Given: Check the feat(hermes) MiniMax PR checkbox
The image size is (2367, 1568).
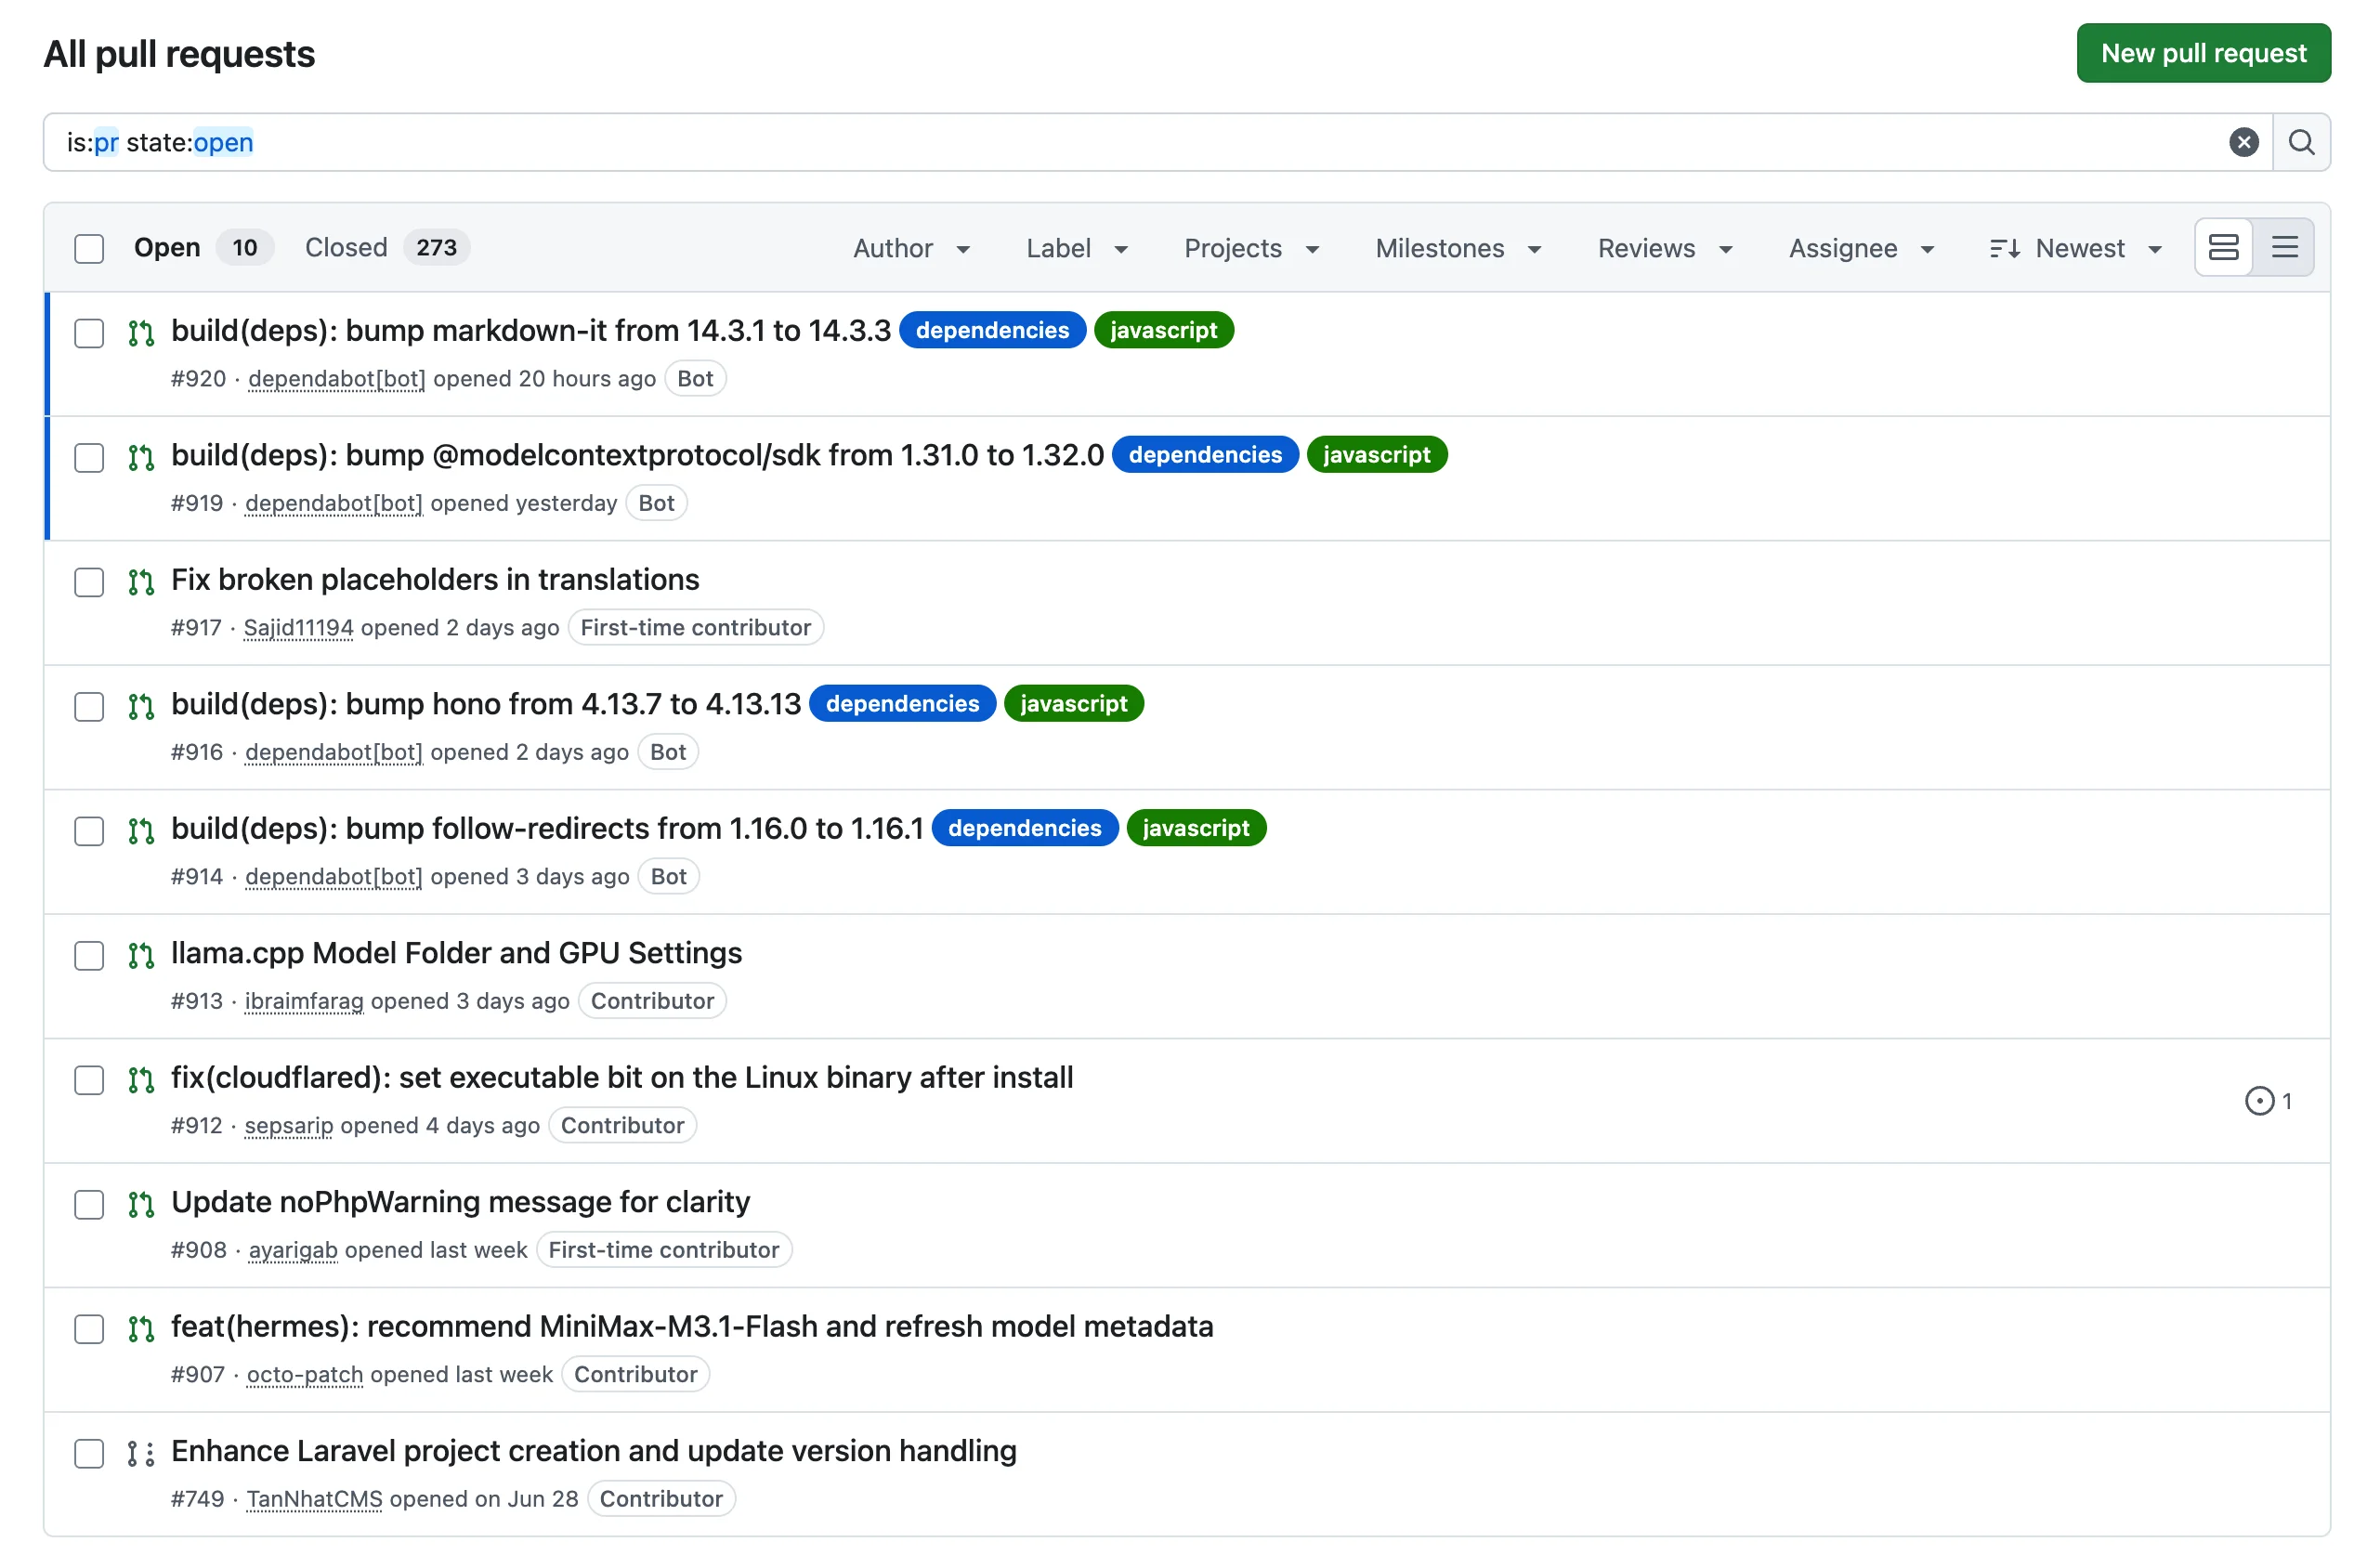Looking at the screenshot, I should point(89,1329).
